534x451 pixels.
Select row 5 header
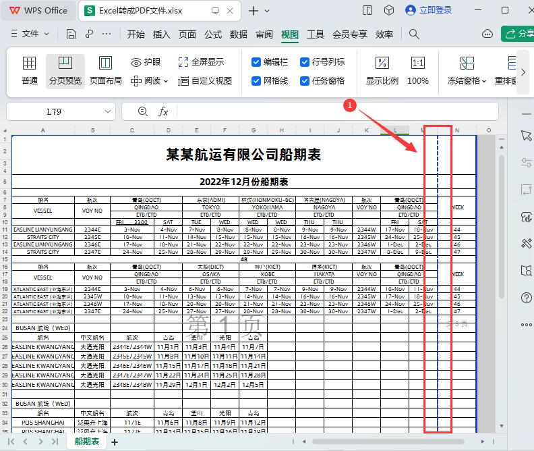(5, 182)
